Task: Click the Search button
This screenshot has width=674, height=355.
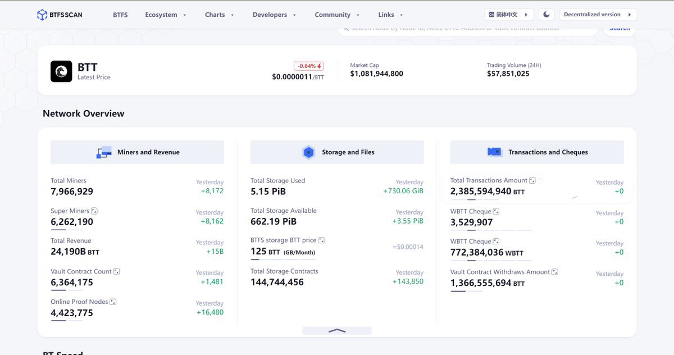Action: [619, 27]
